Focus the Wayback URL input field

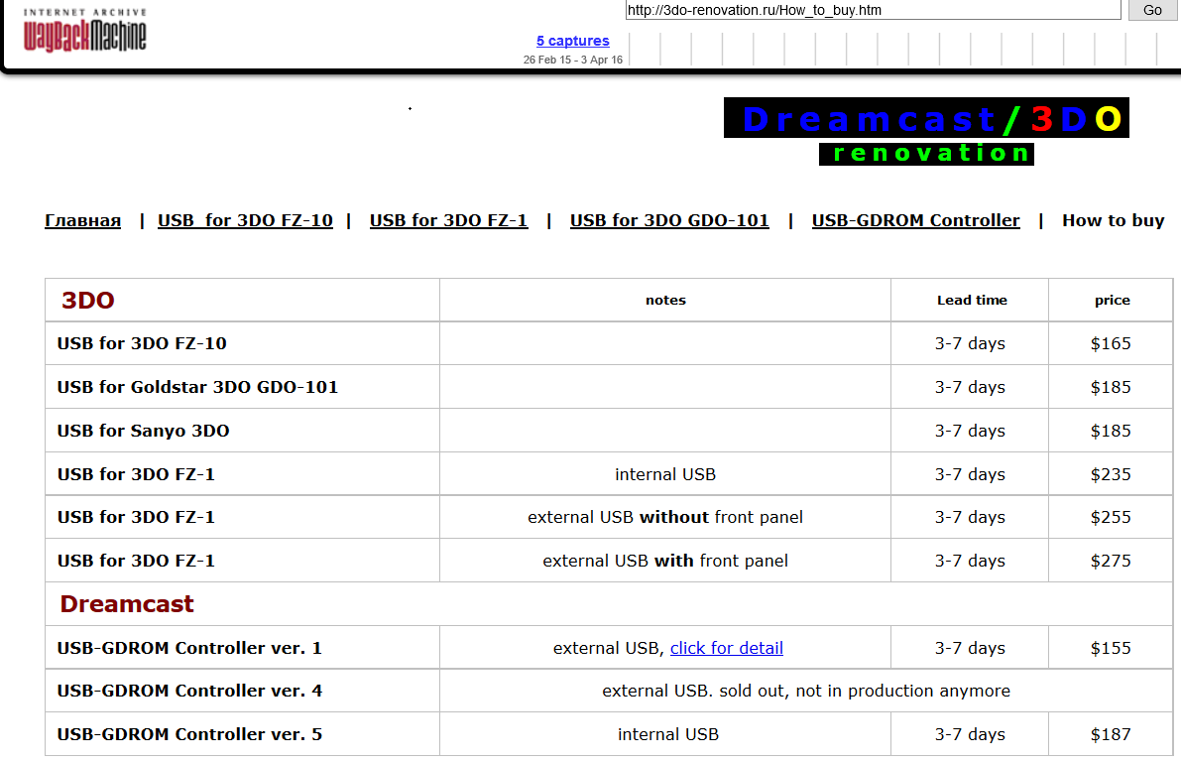[x=873, y=10]
